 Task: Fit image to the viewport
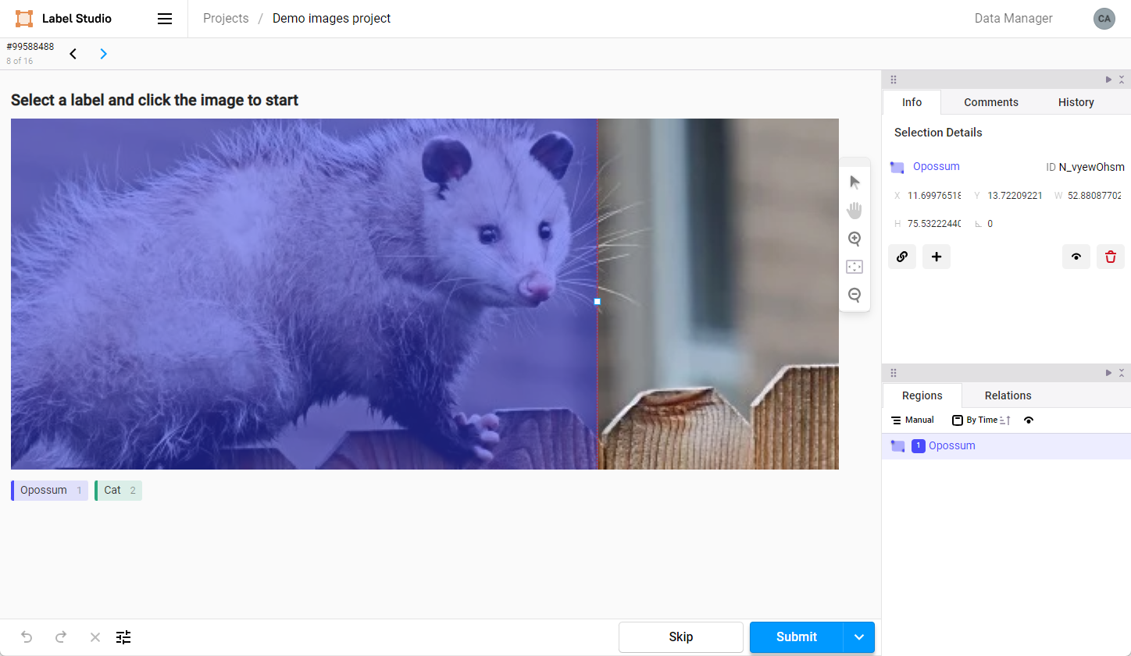854,267
